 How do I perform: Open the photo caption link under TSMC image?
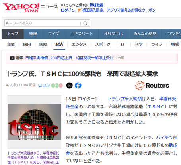coord(33,158)
